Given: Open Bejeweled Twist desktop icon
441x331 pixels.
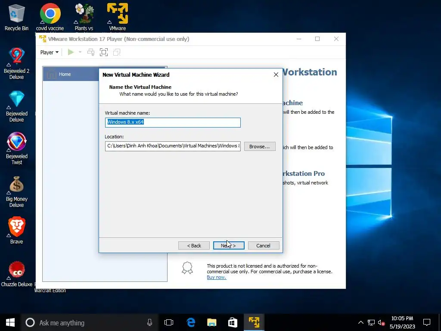Looking at the screenshot, I should [16, 149].
